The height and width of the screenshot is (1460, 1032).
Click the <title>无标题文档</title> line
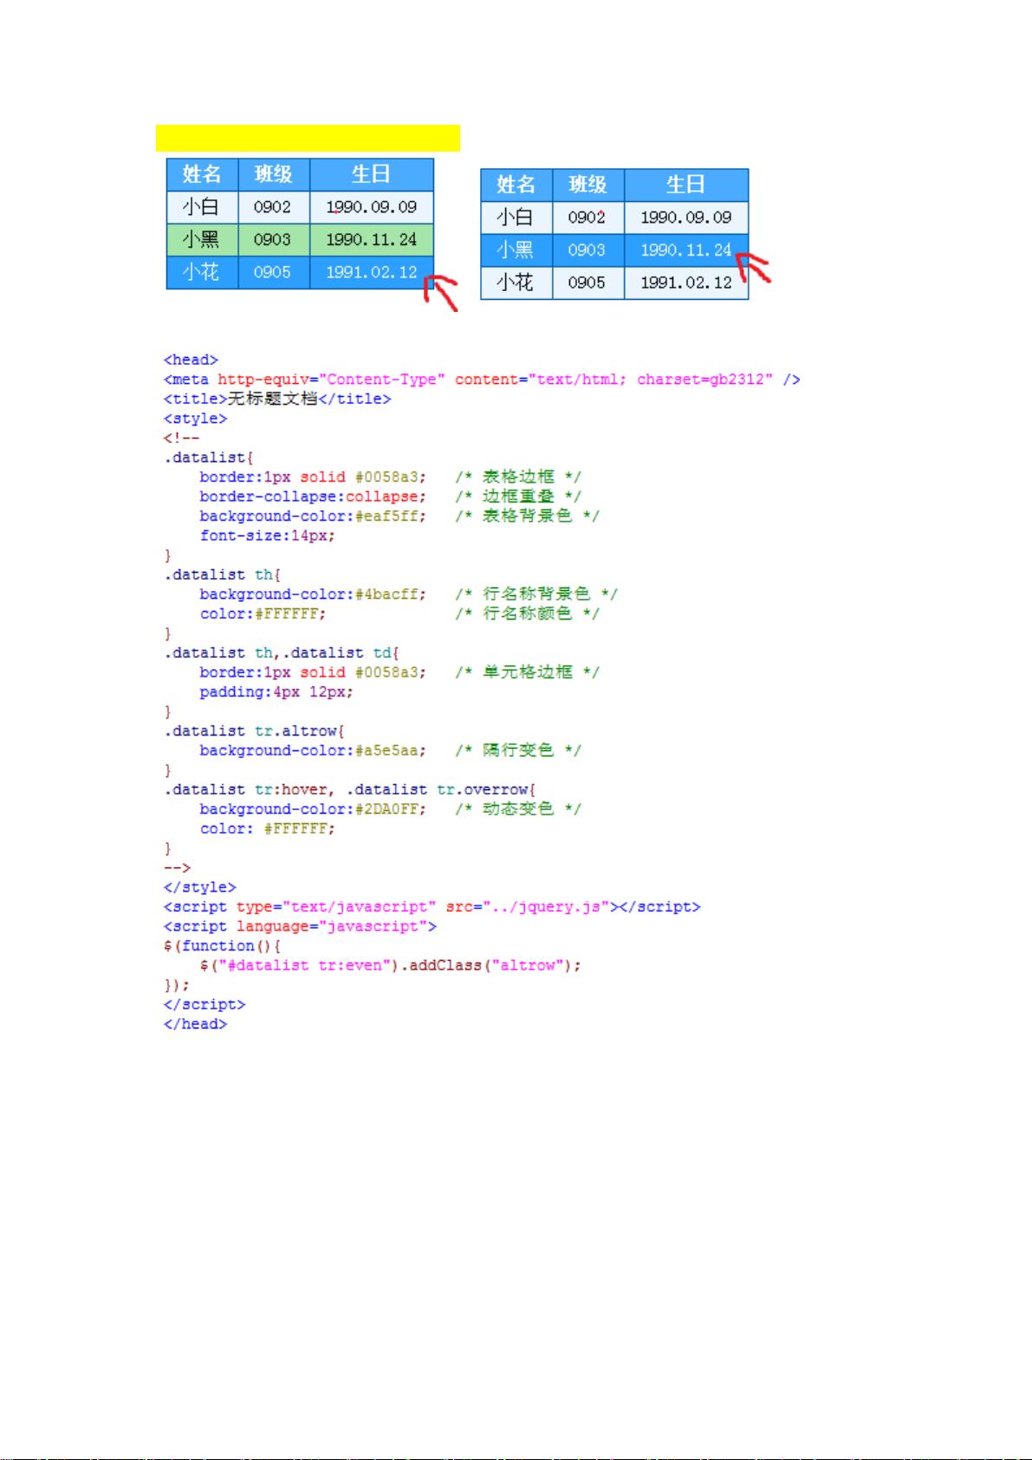277,399
